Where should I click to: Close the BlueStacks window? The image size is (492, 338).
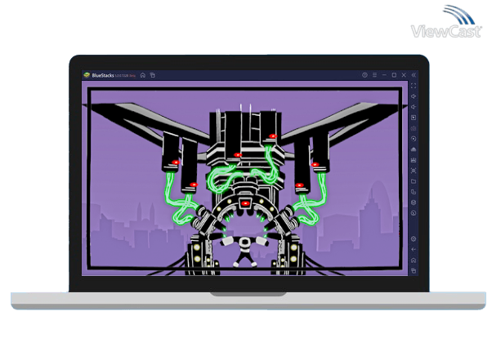[x=404, y=75]
